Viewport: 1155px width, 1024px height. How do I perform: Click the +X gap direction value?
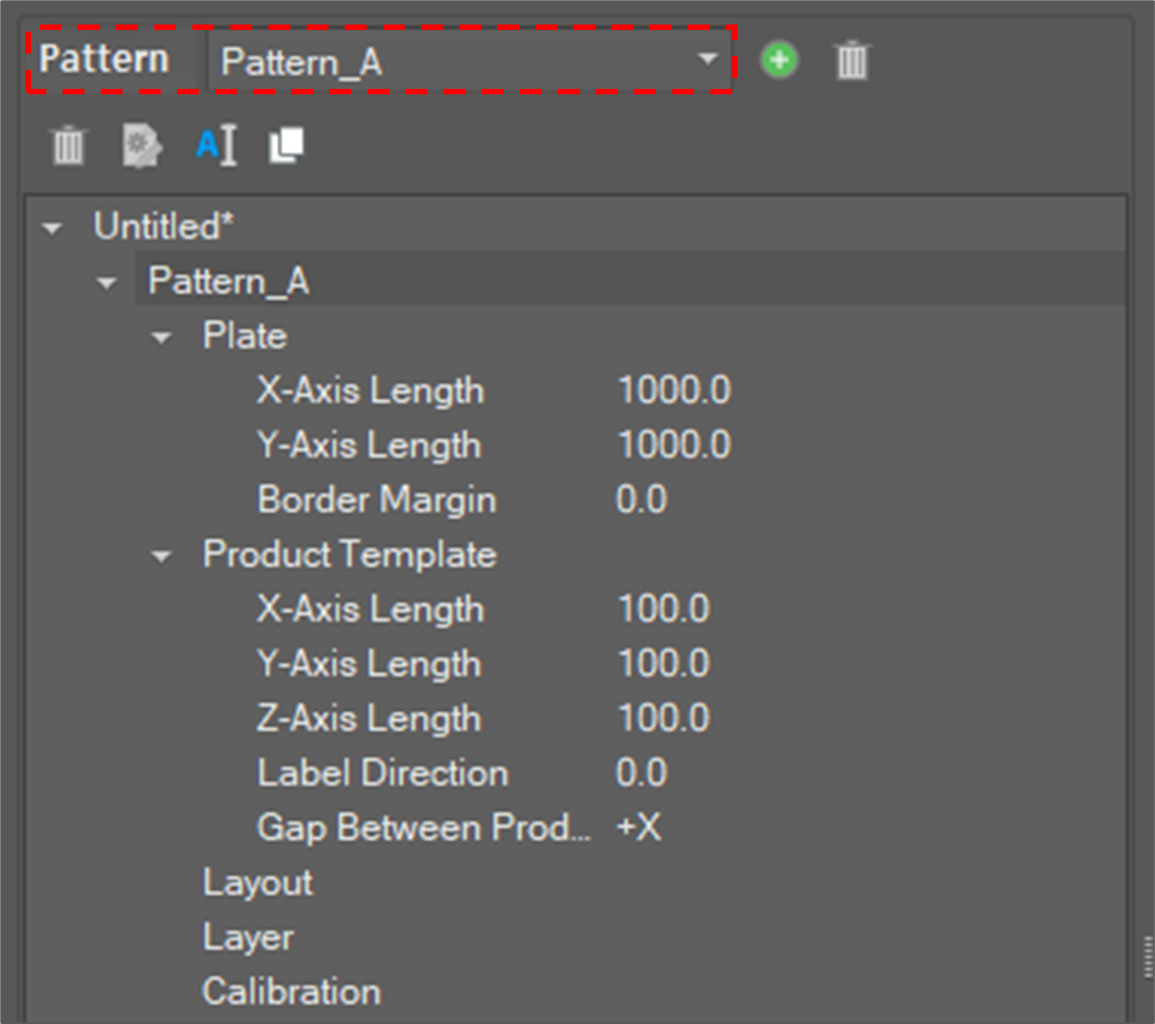639,827
